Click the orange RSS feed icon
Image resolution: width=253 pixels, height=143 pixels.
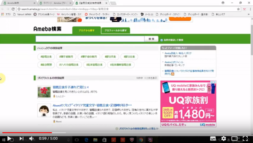(173, 74)
